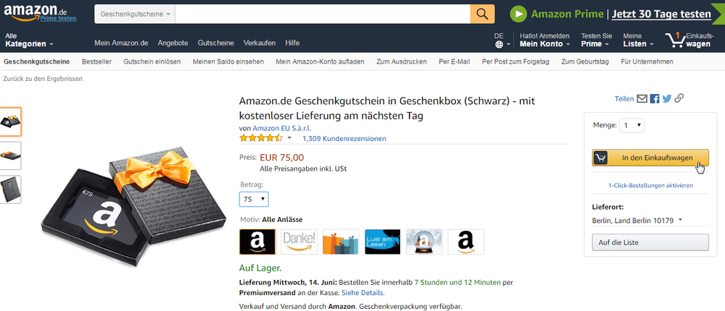Add item via In den Einkaufswagen
The width and height of the screenshot is (725, 311).
pos(650,158)
